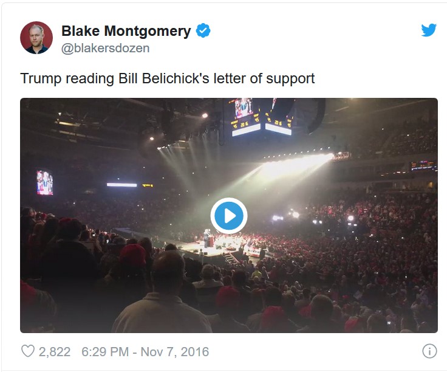Click the blue verified badge

click(x=203, y=31)
